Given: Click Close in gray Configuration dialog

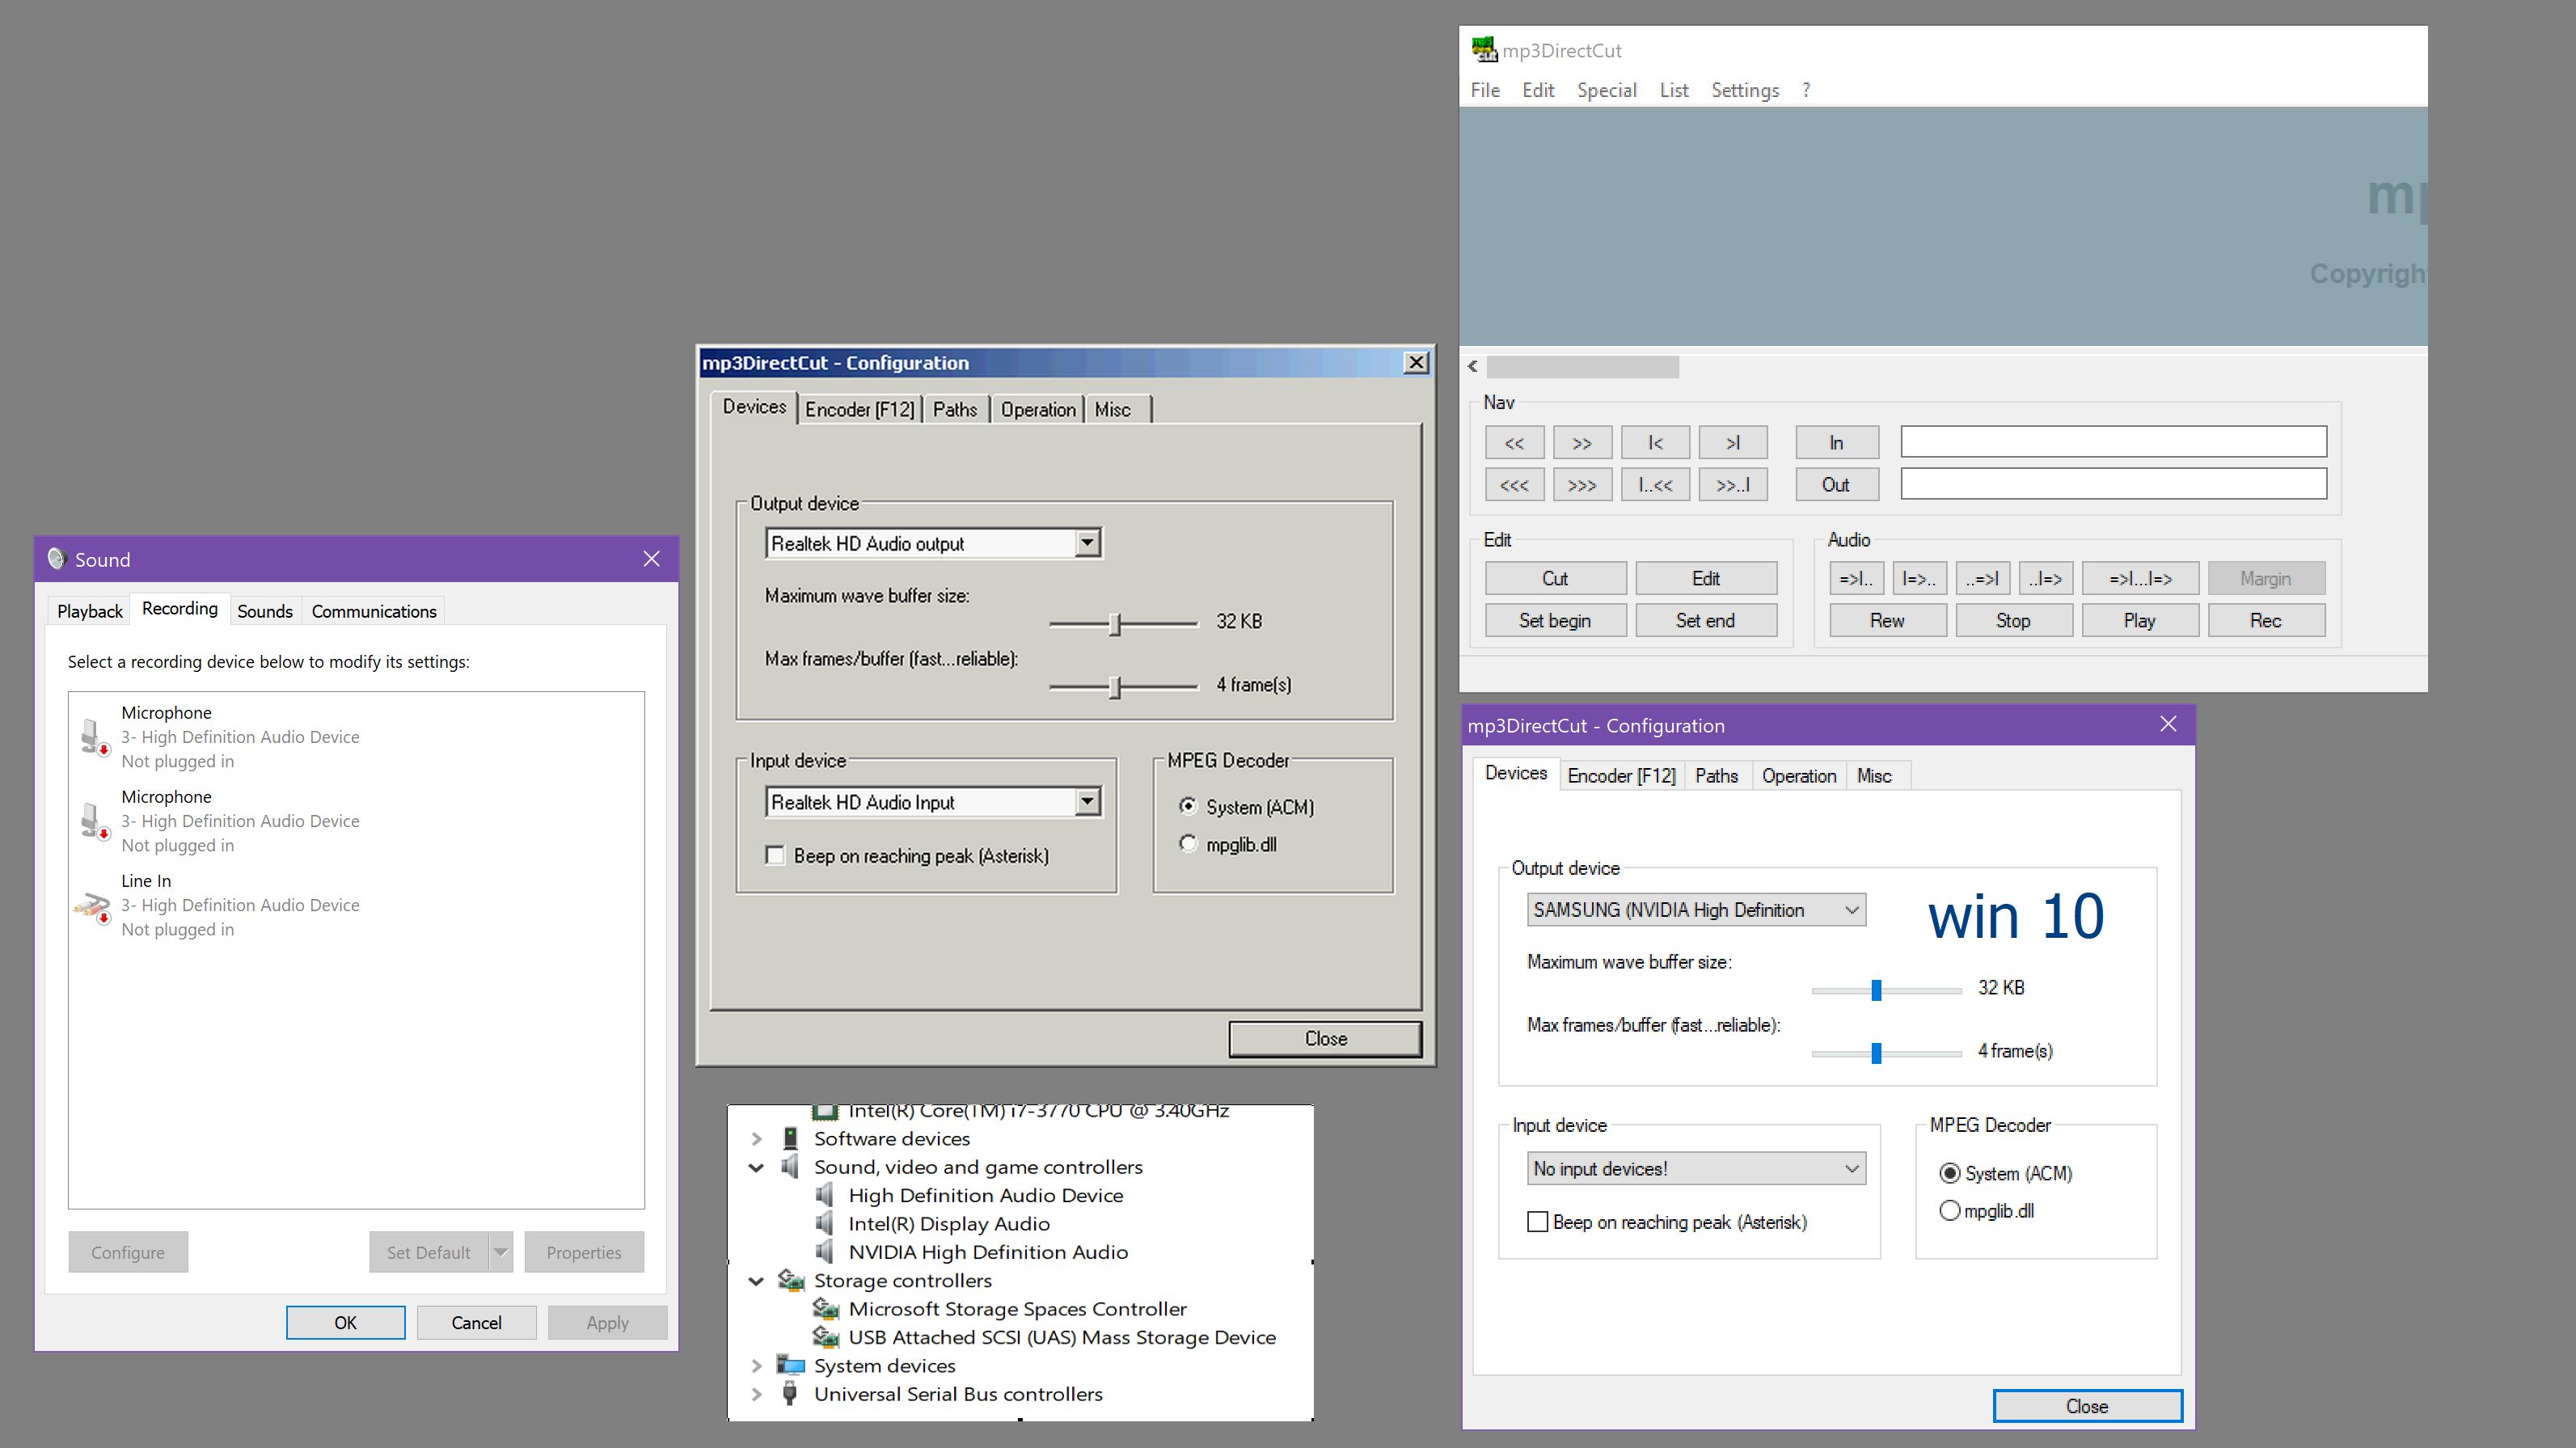Looking at the screenshot, I should (1325, 1038).
